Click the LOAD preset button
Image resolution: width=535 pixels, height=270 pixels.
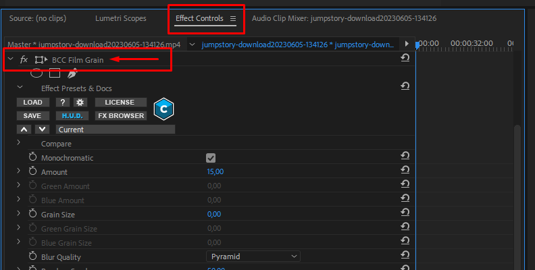point(32,103)
